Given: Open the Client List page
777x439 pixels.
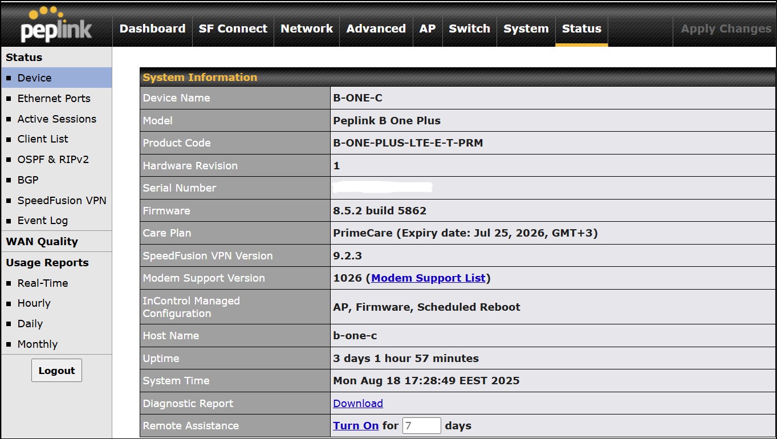Looking at the screenshot, I should point(43,139).
